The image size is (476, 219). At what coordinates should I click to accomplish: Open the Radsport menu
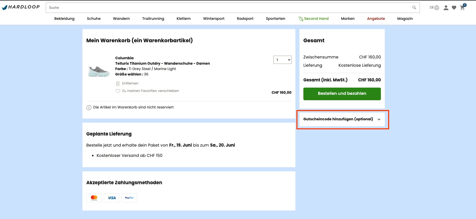(245, 19)
